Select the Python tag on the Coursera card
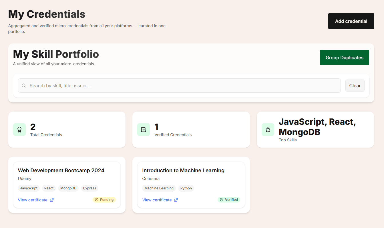 (186, 188)
